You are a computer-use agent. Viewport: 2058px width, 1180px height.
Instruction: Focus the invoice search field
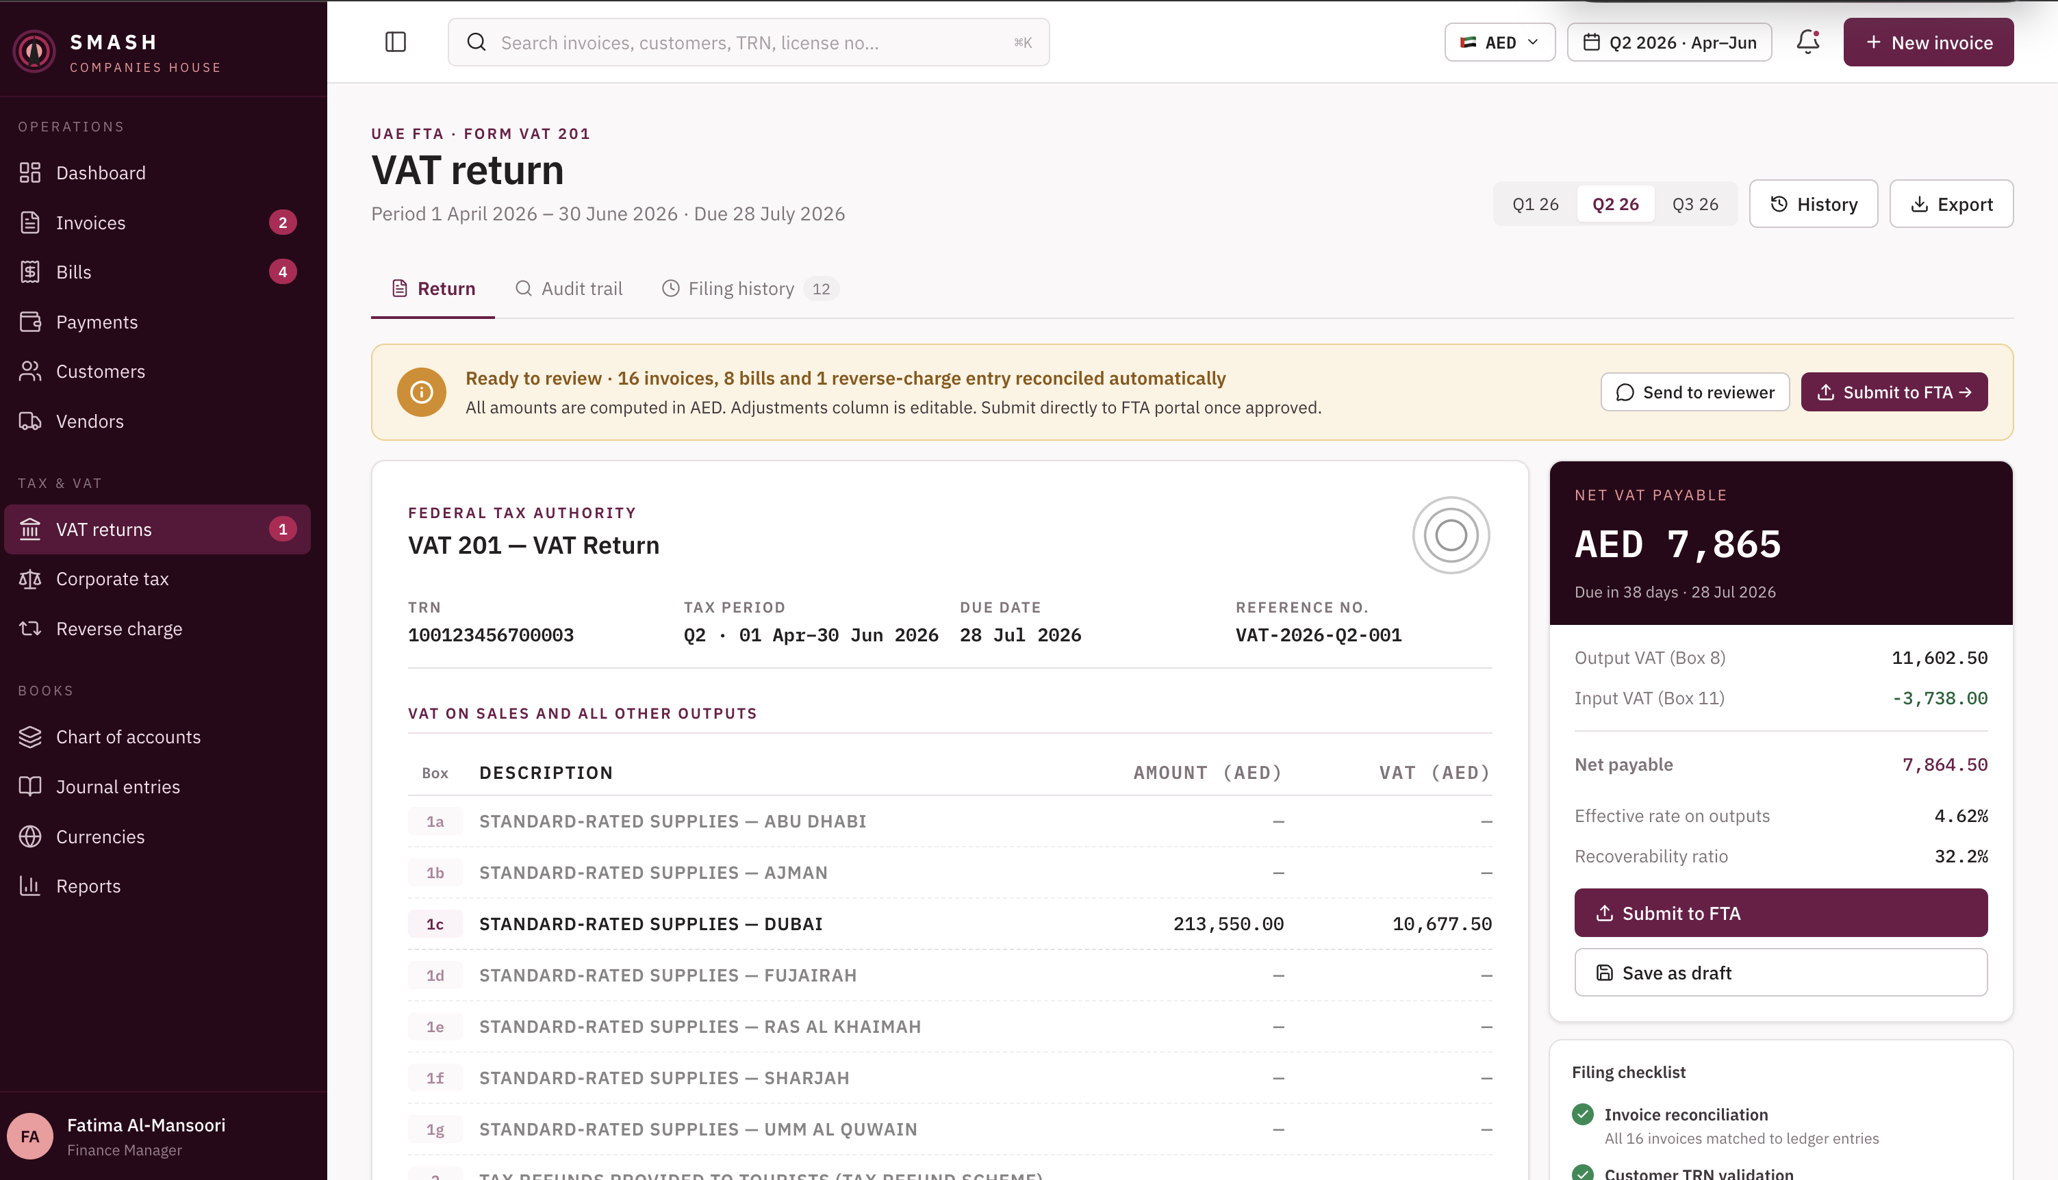pos(748,42)
